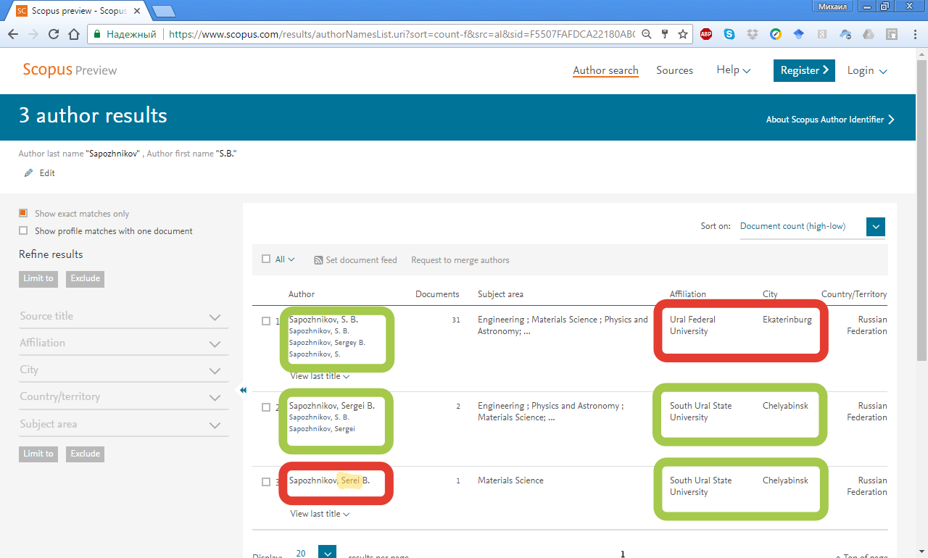The width and height of the screenshot is (928, 558).
Task: Open About Scopus Author Identifier link
Action: pyautogui.click(x=829, y=120)
